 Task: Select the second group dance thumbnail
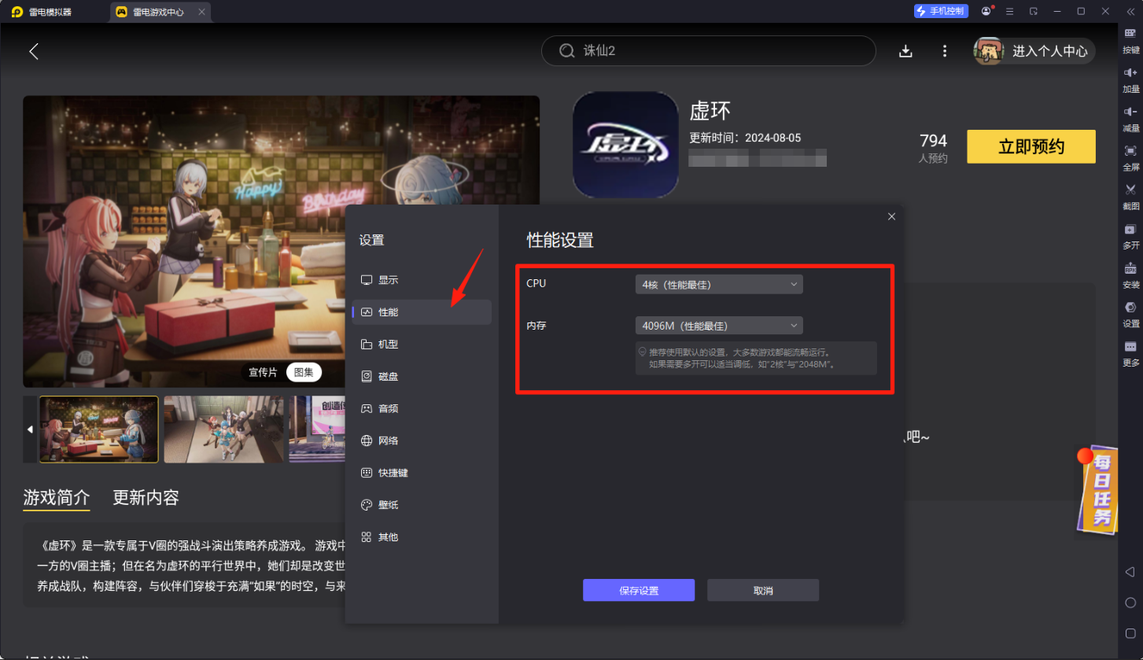click(223, 430)
